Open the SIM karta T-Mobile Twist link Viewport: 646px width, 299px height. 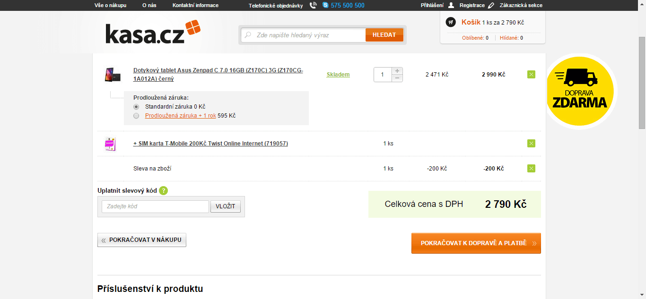[x=210, y=144]
